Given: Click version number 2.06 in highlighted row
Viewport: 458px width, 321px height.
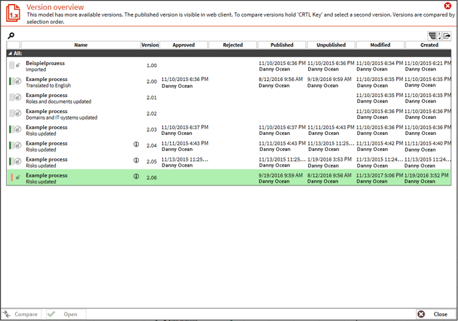Looking at the screenshot, I should (x=152, y=177).
